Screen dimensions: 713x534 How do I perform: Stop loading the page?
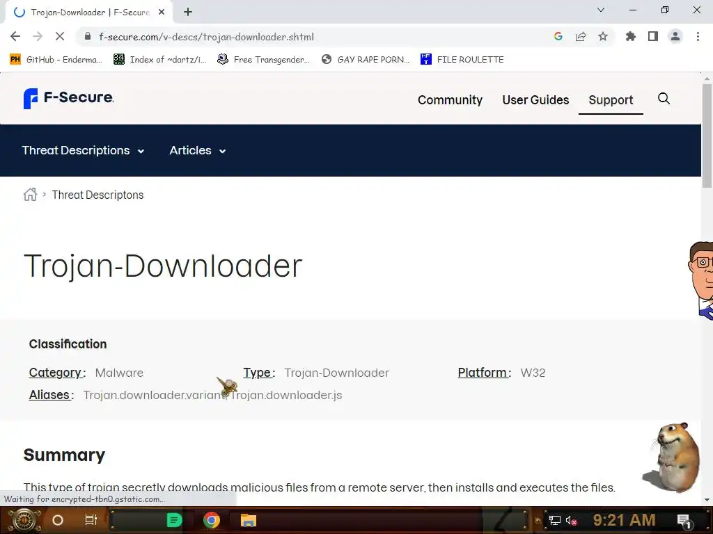[x=60, y=36]
